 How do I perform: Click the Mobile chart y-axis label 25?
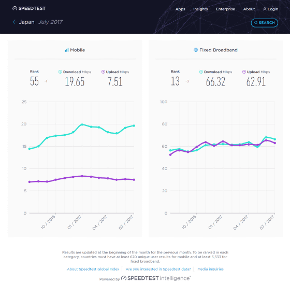pyautogui.click(x=24, y=102)
